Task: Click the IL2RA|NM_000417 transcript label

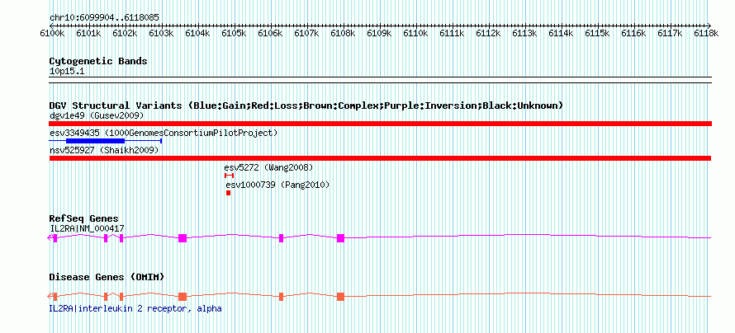Action: 87,228
